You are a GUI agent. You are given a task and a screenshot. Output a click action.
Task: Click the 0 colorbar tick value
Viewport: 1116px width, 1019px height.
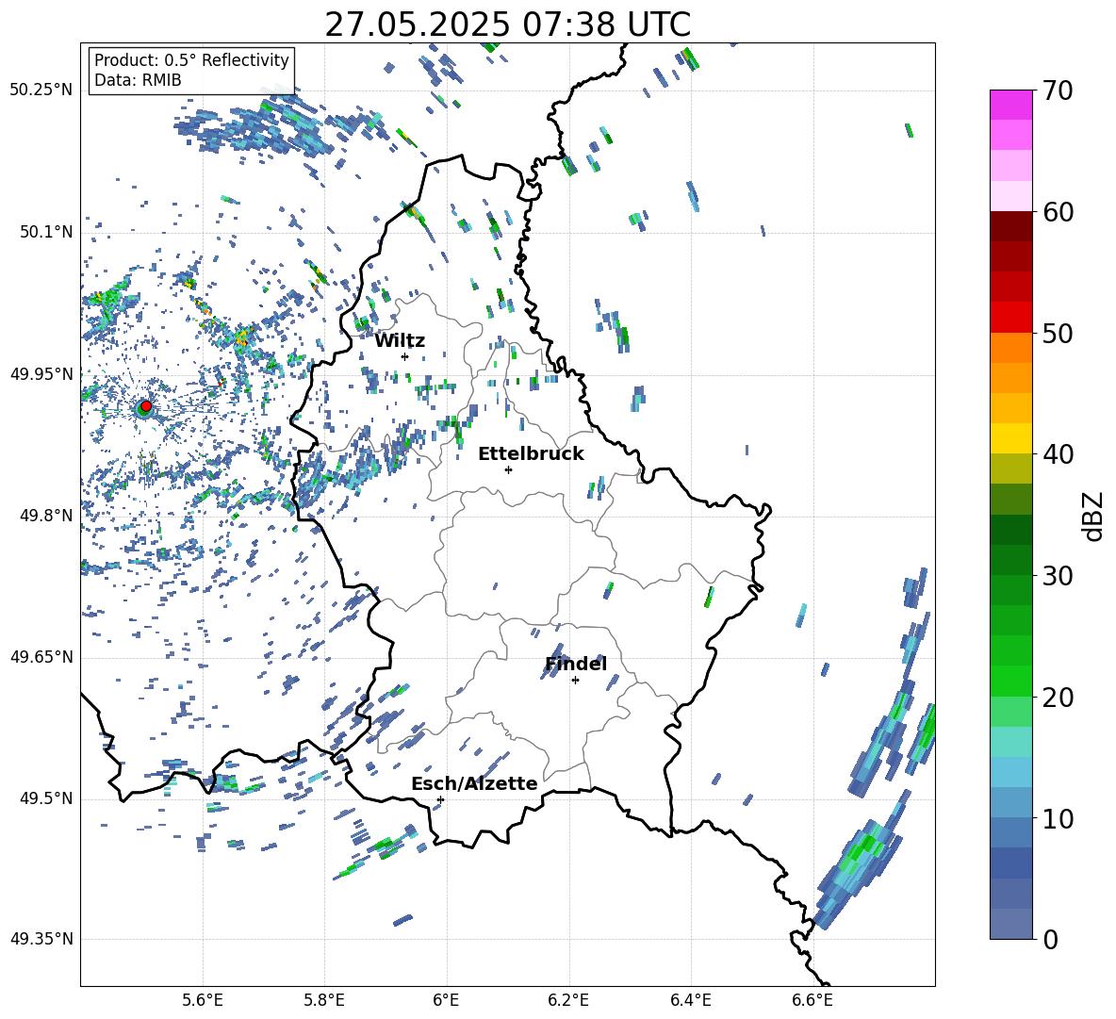(1050, 939)
